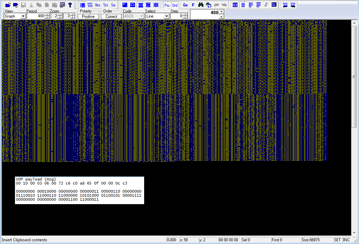
Task: Click the grayed-out slanted Z icon
Action: (x=266, y=5)
